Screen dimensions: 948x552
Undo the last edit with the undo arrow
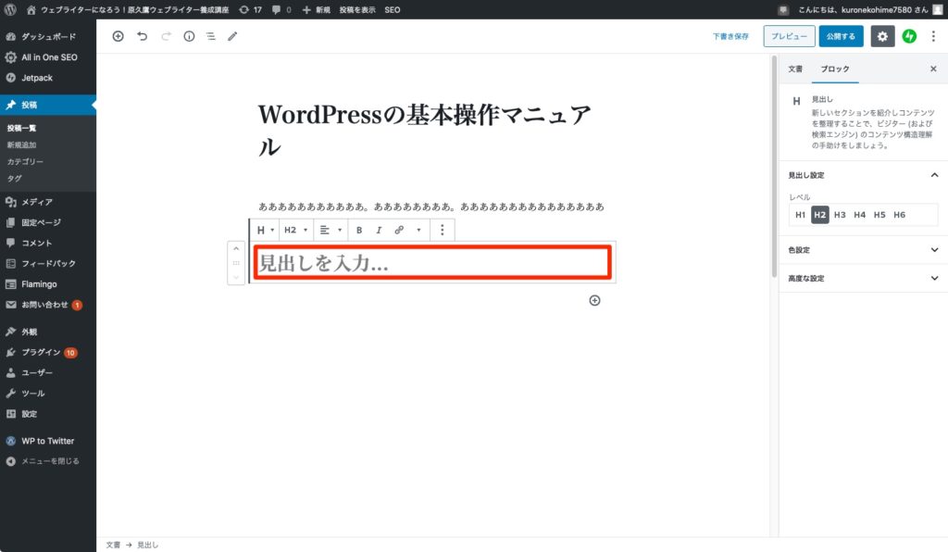pyautogui.click(x=142, y=36)
